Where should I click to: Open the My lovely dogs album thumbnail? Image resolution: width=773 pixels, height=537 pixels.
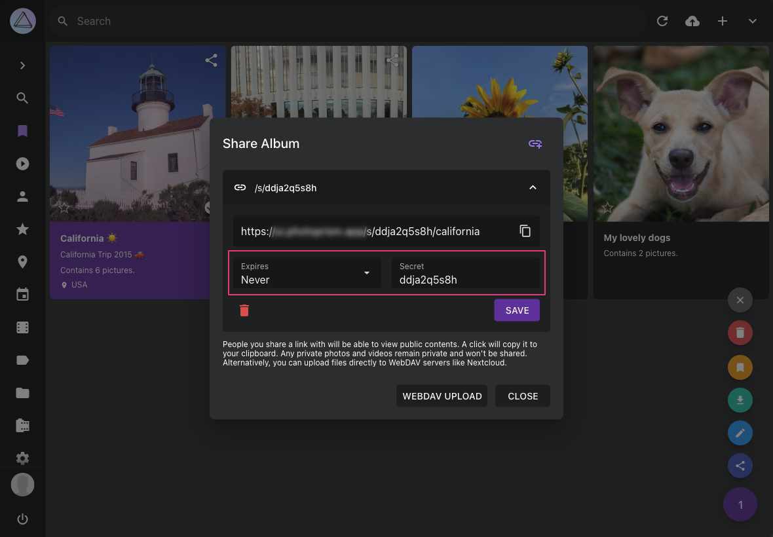coord(681,134)
